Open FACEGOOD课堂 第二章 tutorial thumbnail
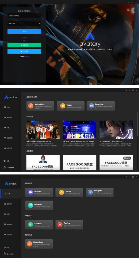The width and height of the screenshot is (139, 261). (80, 162)
